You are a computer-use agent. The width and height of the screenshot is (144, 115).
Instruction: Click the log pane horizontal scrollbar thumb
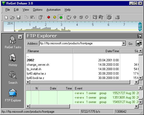point(50,106)
